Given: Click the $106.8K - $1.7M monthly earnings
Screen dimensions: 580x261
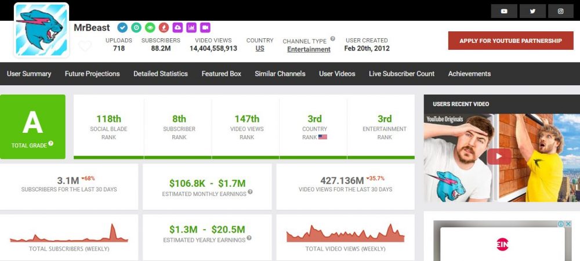Looking at the screenshot, I should (x=207, y=183).
